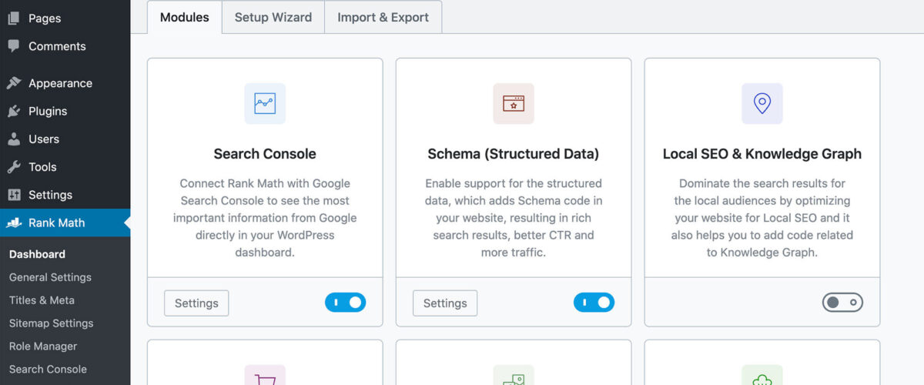
Task: Turn off the Schema module switch
Action: pyautogui.click(x=594, y=303)
